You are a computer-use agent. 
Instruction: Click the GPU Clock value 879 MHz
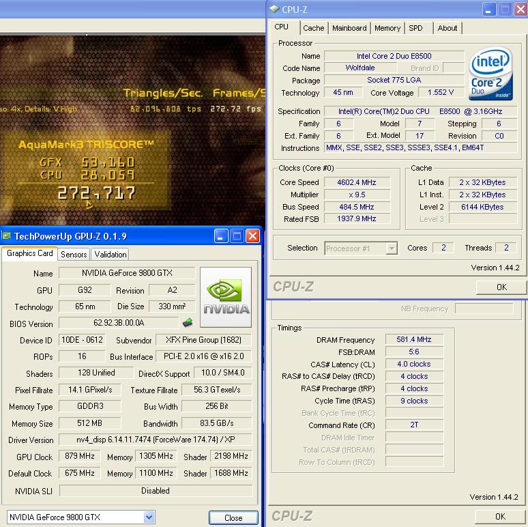79,456
